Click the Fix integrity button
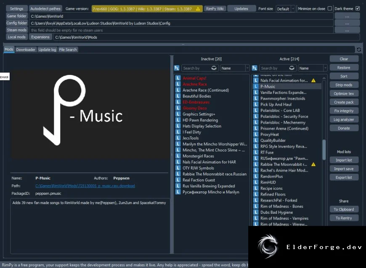The image size is (366, 268). coord(344,111)
